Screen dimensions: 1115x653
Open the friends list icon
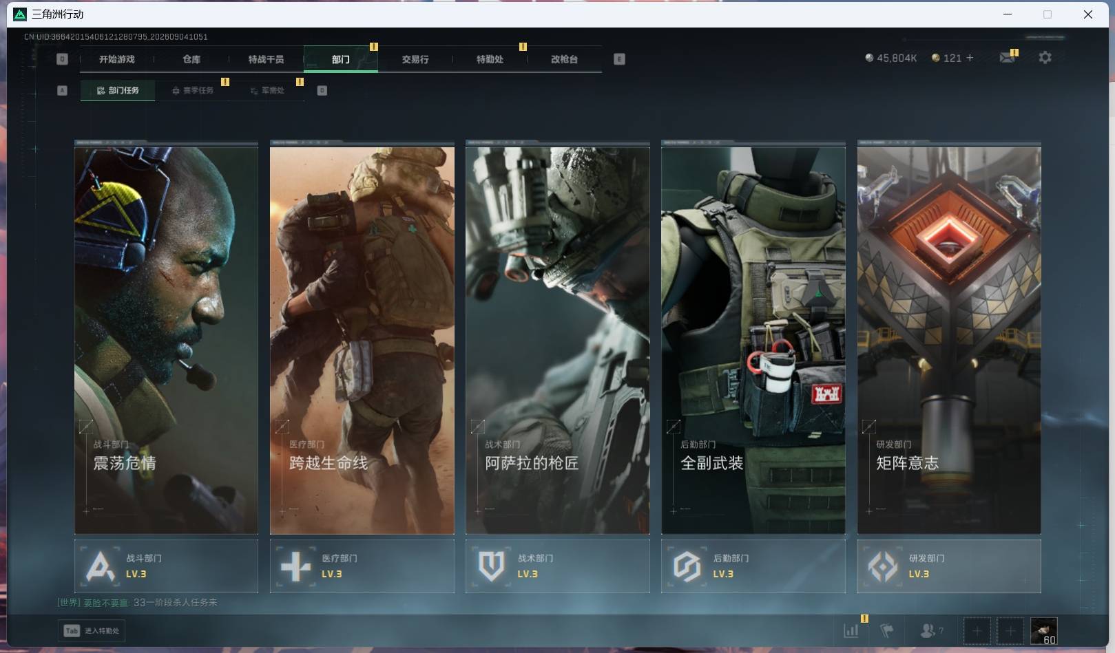pos(928,630)
